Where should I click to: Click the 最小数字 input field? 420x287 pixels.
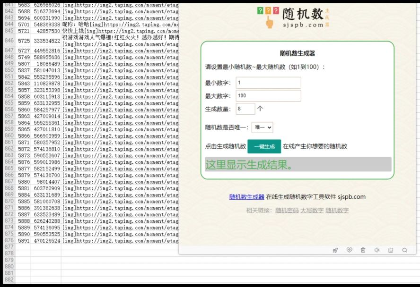click(268, 83)
